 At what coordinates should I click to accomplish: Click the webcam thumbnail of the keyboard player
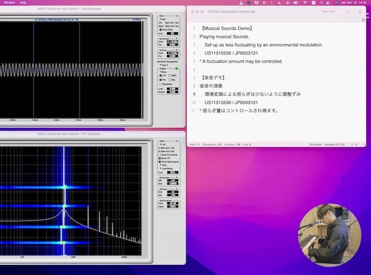(329, 235)
